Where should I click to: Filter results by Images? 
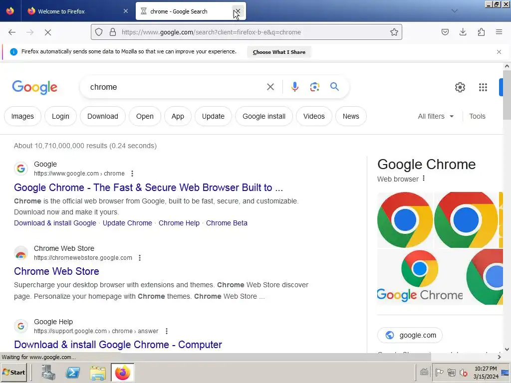tap(22, 116)
